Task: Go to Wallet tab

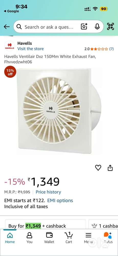Action: coord(49,238)
